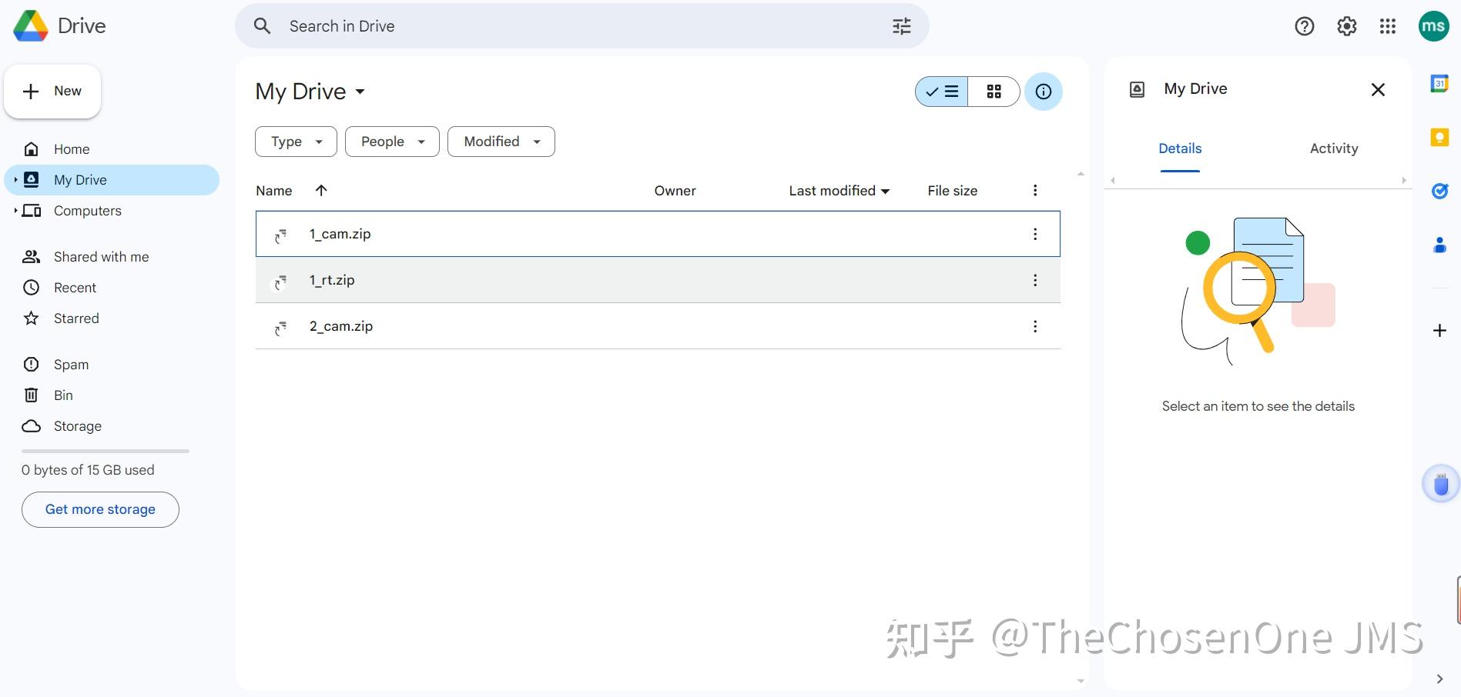Viewport: 1461px width, 697px height.
Task: Open Google Contacts from the side panel
Action: [1439, 245]
